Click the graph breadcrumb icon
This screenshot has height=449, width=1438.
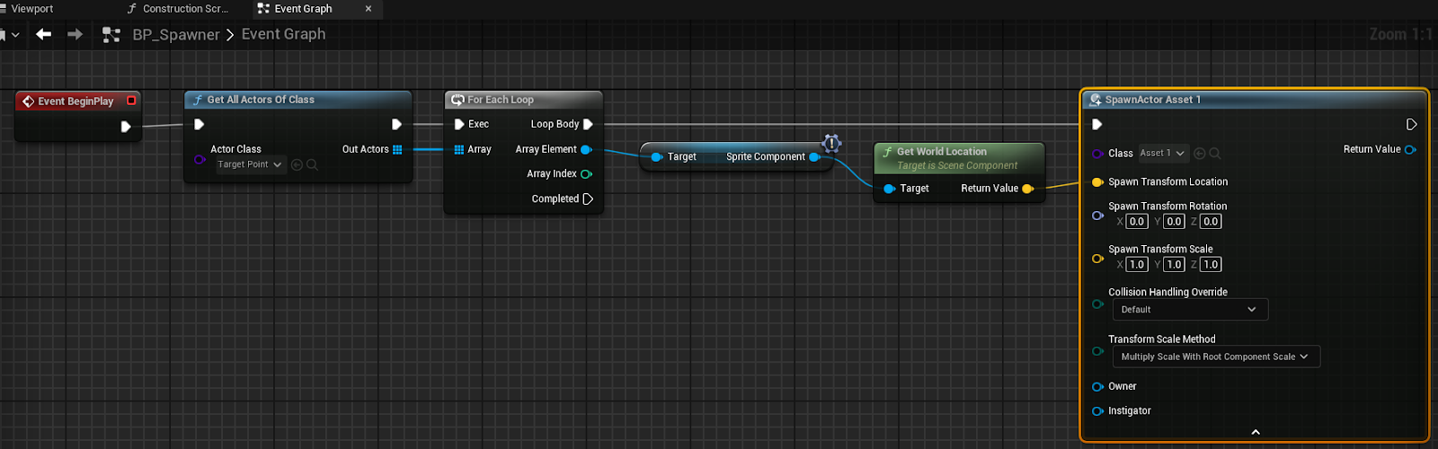click(x=111, y=34)
